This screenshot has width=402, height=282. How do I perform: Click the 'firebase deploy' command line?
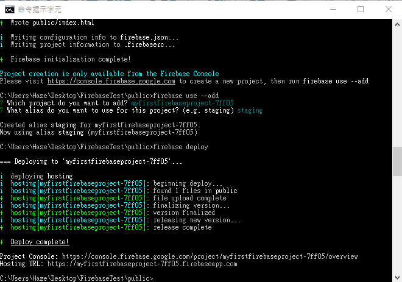(x=104, y=147)
